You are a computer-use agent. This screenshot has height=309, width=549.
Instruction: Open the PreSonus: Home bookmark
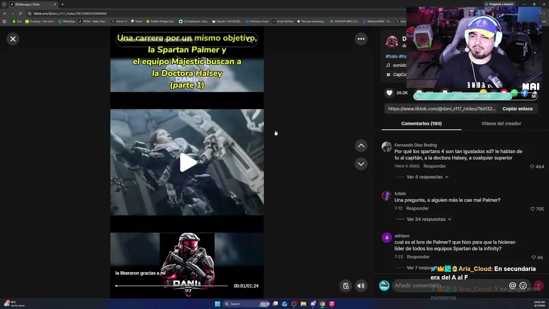[256, 21]
